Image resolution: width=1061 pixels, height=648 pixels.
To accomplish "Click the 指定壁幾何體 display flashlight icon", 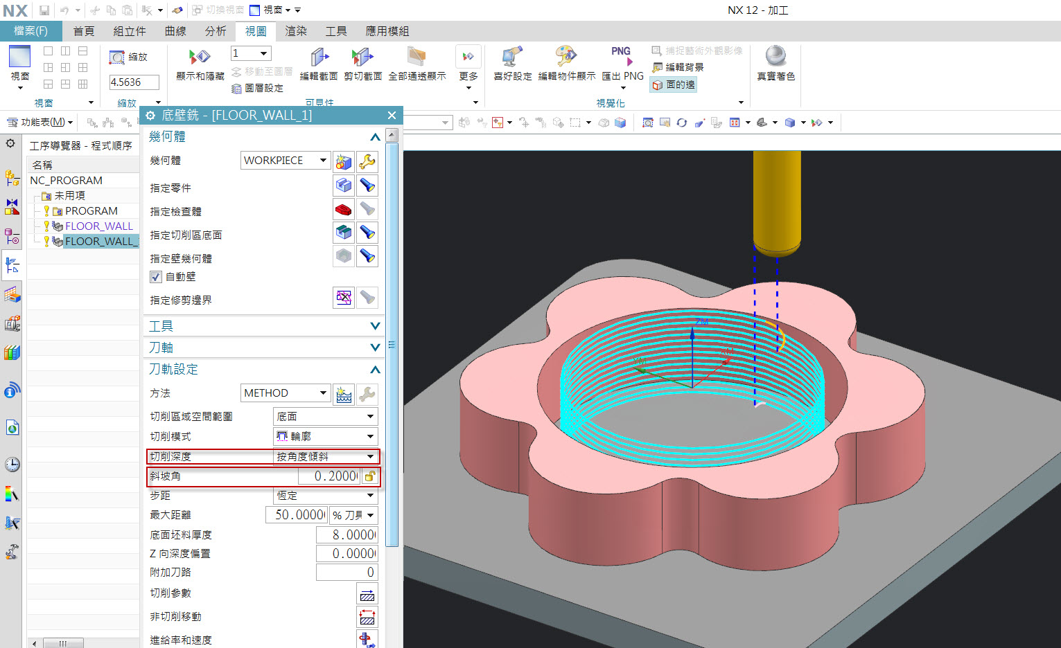I will click(367, 256).
